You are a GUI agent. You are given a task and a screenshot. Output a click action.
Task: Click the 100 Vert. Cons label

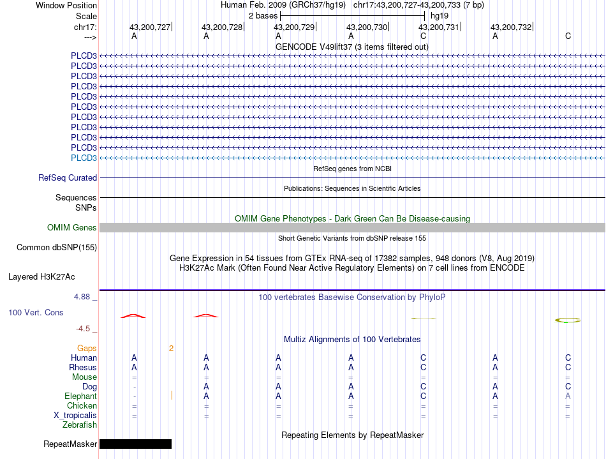(36, 312)
